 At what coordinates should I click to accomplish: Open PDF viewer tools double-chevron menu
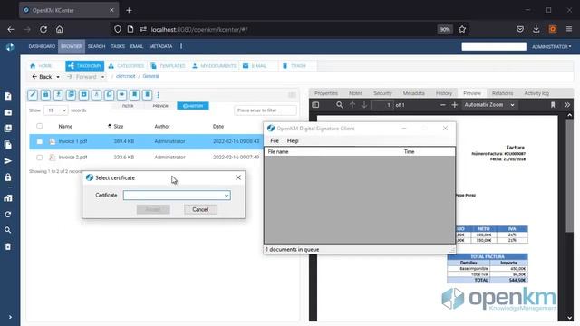pos(567,105)
